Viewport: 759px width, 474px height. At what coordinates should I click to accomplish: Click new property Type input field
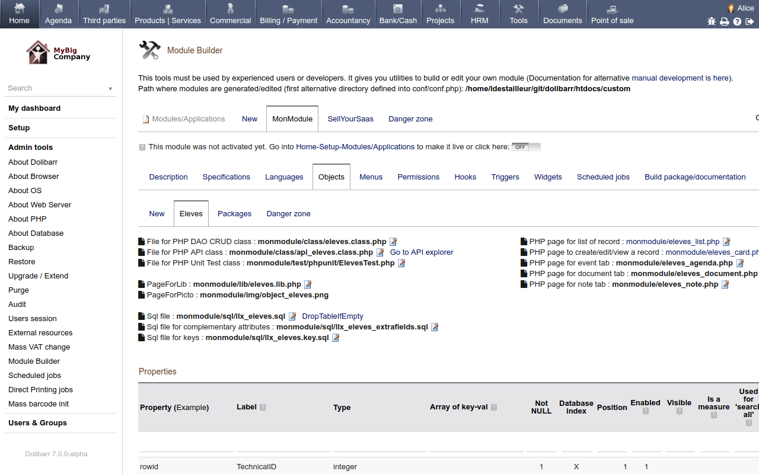(380, 446)
